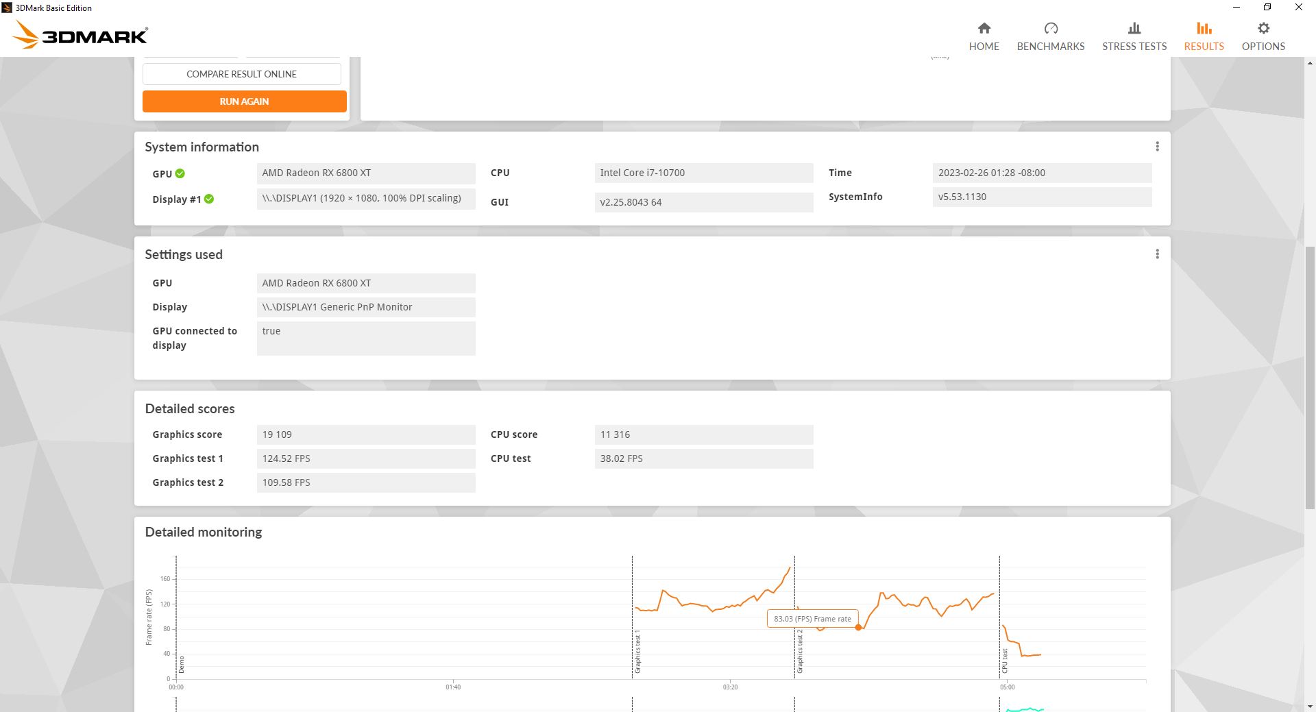Click the Graphics test 2 timeline marker
Viewport: 1316px width, 712px height.
point(799,651)
